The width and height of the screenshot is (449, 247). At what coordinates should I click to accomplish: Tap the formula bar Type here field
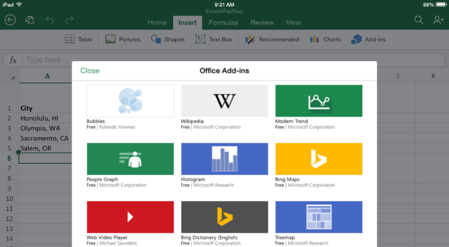tap(233, 60)
